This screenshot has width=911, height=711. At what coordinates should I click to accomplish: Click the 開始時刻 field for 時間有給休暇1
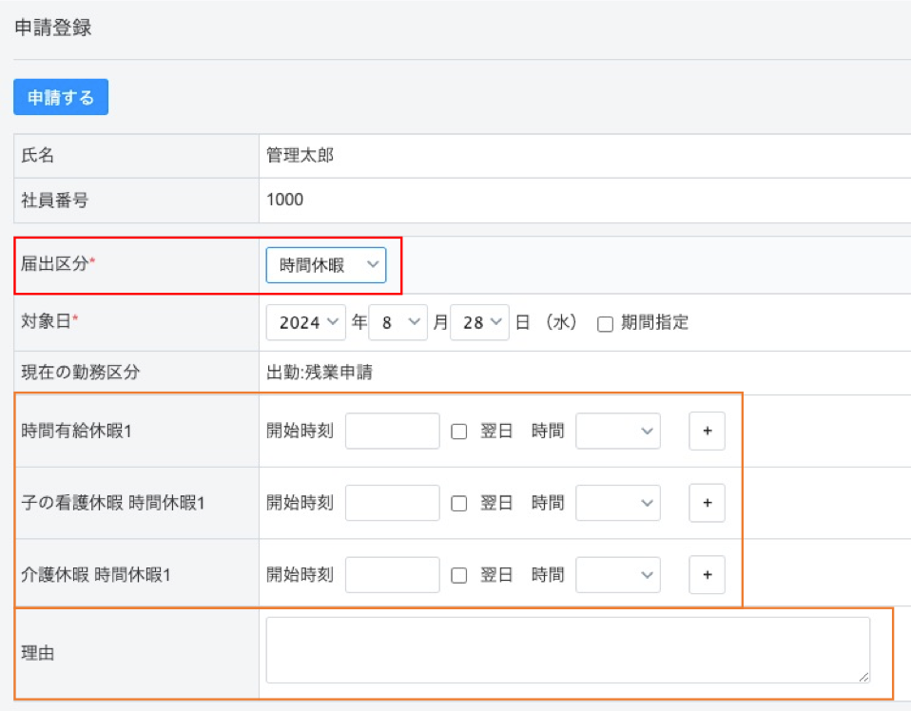392,431
